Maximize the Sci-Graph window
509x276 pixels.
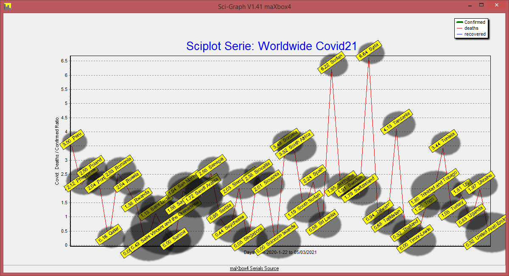[x=481, y=6]
